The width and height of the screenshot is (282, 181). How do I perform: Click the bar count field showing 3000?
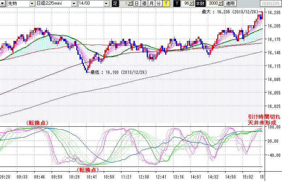(x=213, y=4)
